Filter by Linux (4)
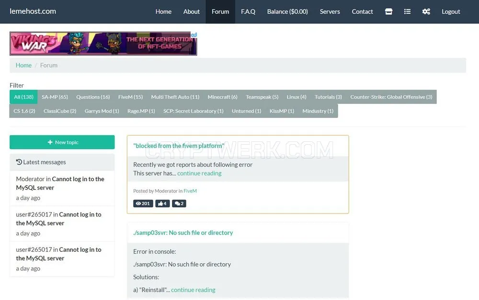The width and height of the screenshot is (479, 300). click(297, 97)
